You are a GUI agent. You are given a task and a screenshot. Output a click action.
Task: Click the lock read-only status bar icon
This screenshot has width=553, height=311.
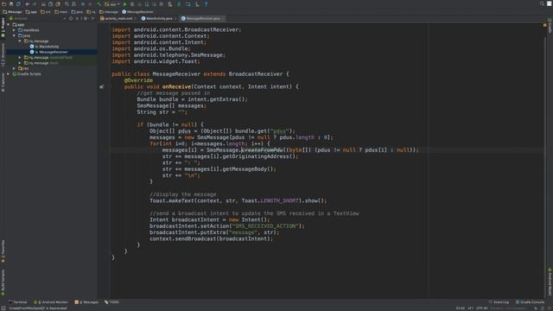(x=536, y=308)
